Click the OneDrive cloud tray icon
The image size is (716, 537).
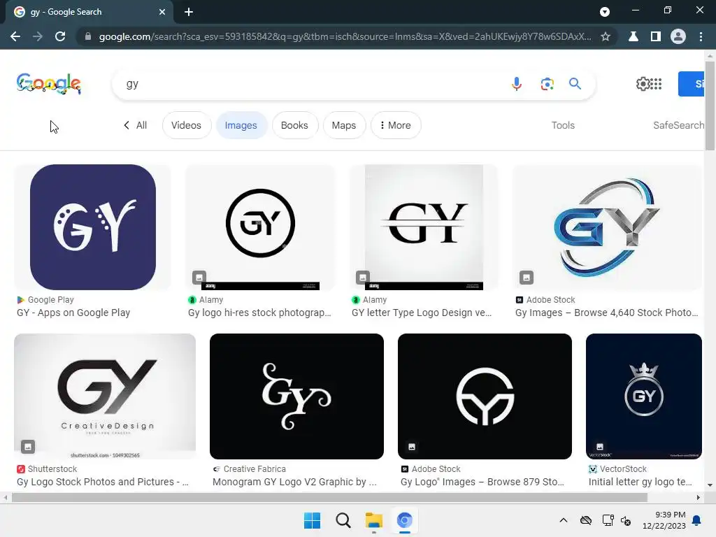(x=586, y=520)
